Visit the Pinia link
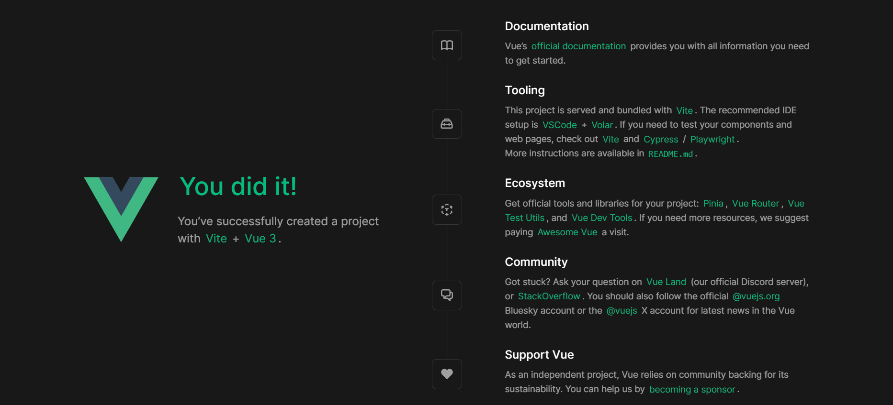This screenshot has width=893, height=405. pos(713,203)
